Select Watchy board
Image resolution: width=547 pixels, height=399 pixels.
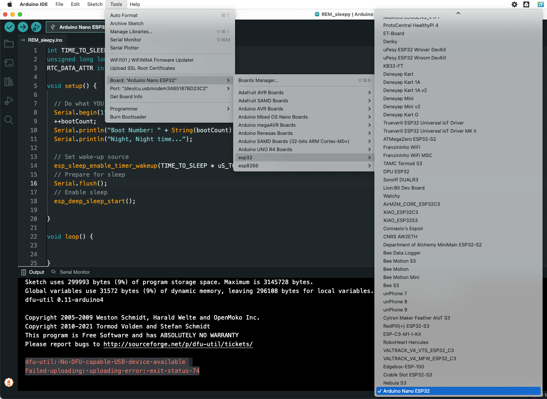(x=458, y=196)
